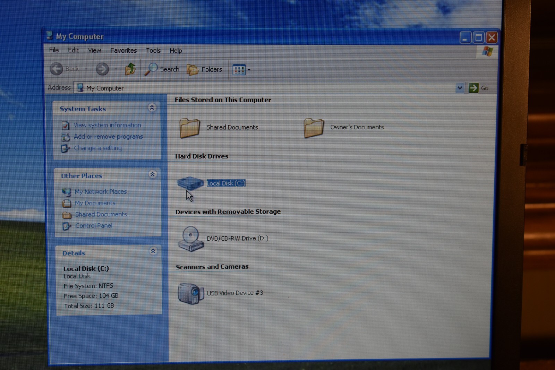Click the Shared Documents sidebar folder icon

pos(67,215)
